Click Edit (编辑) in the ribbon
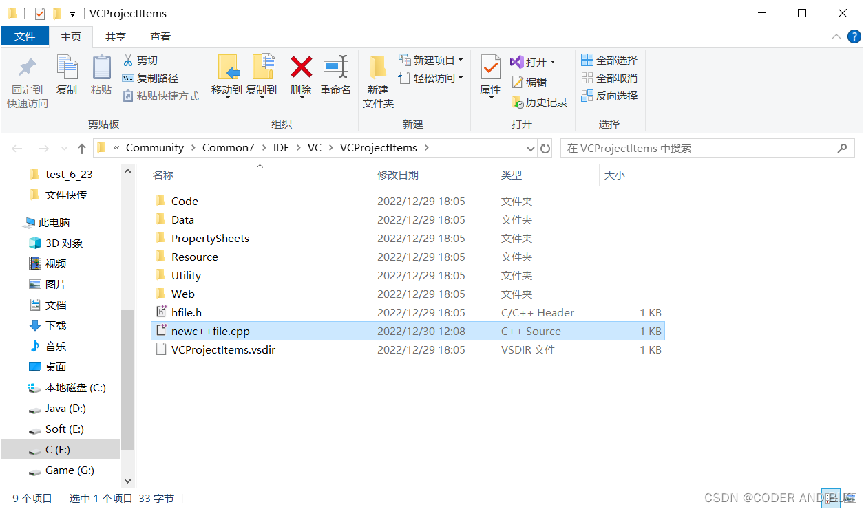The image size is (864, 509). pyautogui.click(x=529, y=82)
